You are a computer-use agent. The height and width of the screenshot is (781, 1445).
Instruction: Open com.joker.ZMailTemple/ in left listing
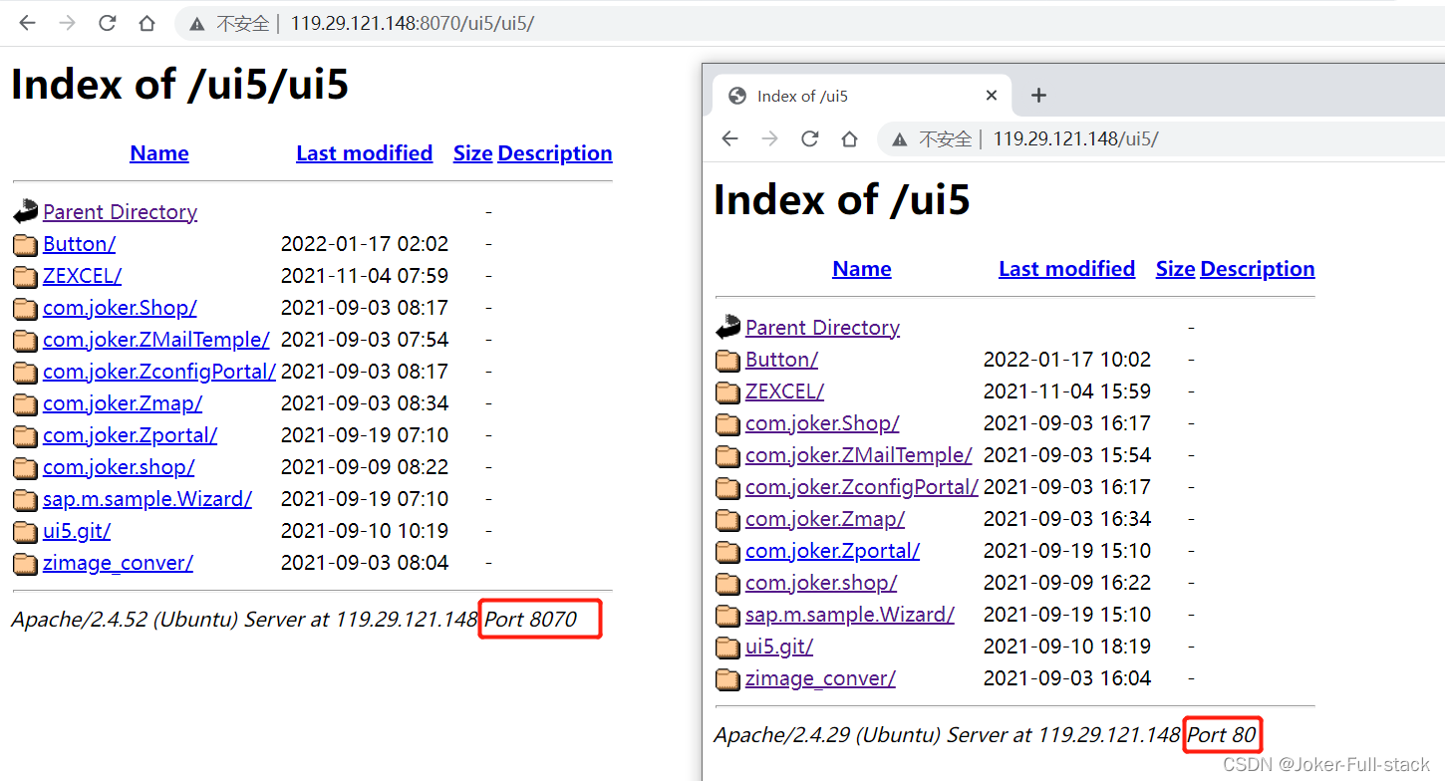(x=155, y=340)
